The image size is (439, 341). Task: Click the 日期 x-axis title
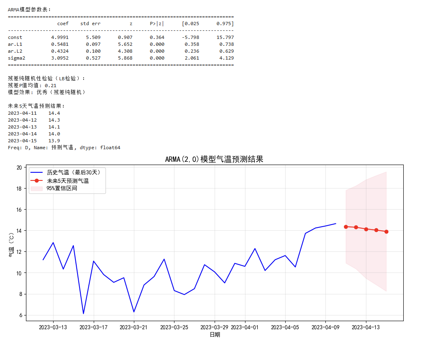click(215, 335)
